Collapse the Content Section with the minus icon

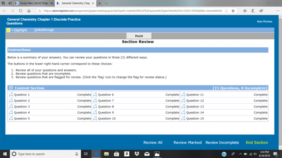(11, 88)
